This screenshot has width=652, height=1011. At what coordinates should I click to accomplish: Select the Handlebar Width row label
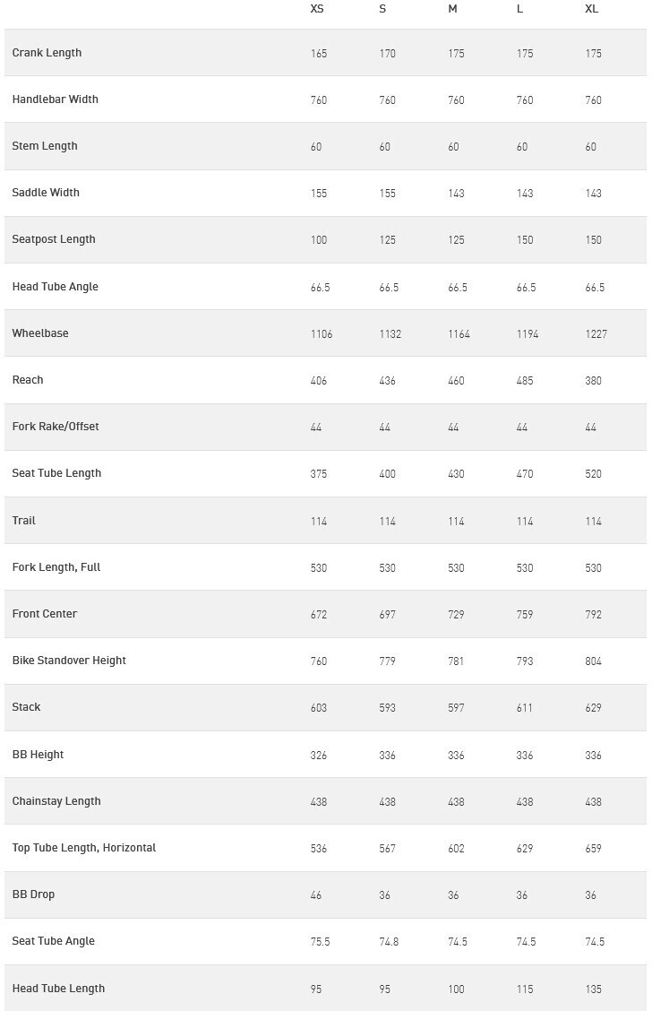[56, 99]
